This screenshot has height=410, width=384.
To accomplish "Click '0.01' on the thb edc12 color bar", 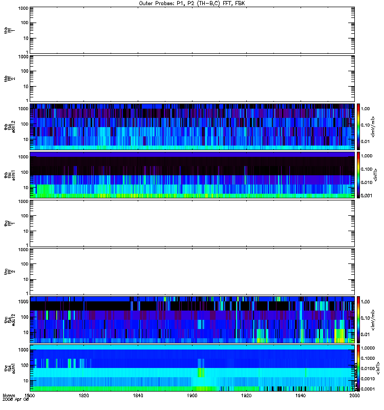I will (x=366, y=141).
